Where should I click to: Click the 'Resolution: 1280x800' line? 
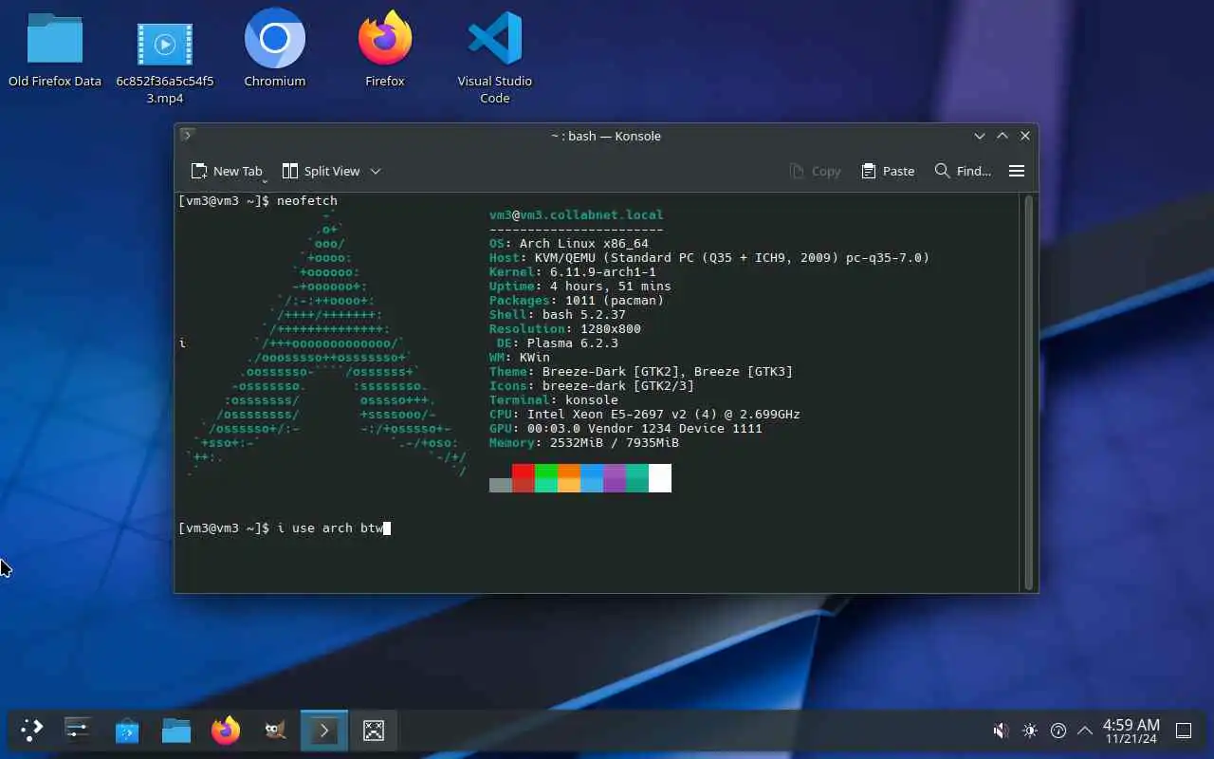coord(565,329)
